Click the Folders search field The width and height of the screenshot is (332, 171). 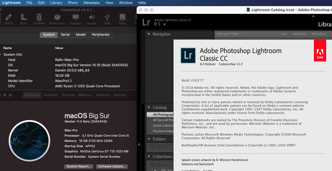(161, 147)
